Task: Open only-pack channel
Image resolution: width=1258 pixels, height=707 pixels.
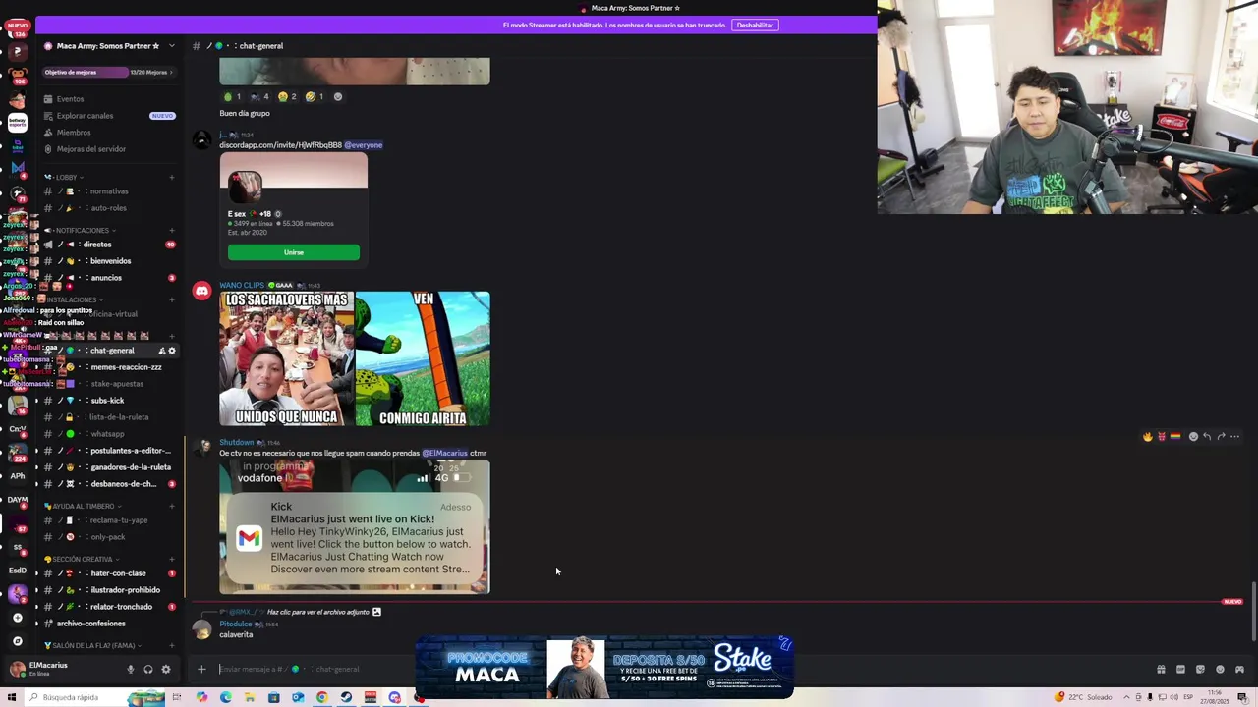Action: click(108, 537)
